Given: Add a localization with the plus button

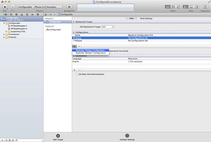Looking at the screenshot, I should (75, 70).
